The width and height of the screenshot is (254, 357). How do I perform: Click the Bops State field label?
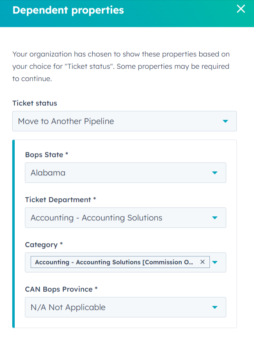tap(44, 155)
